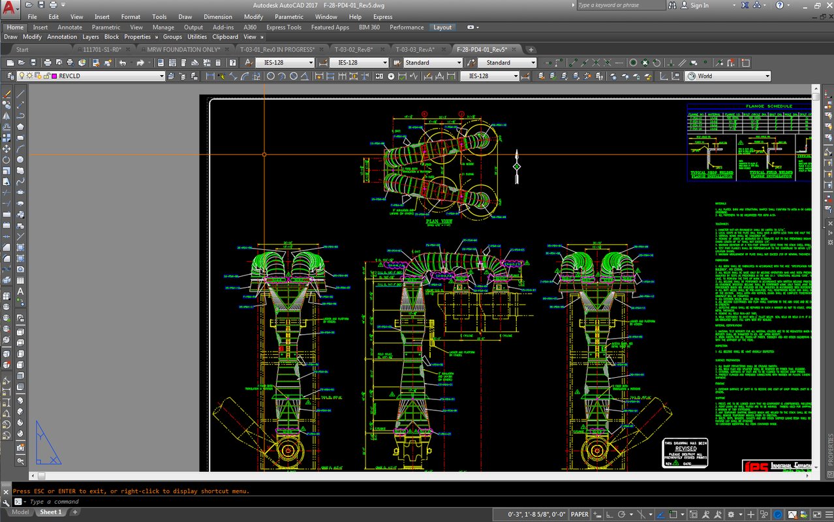
Task: Open Help question mark in standard toolbar
Action: [232, 63]
